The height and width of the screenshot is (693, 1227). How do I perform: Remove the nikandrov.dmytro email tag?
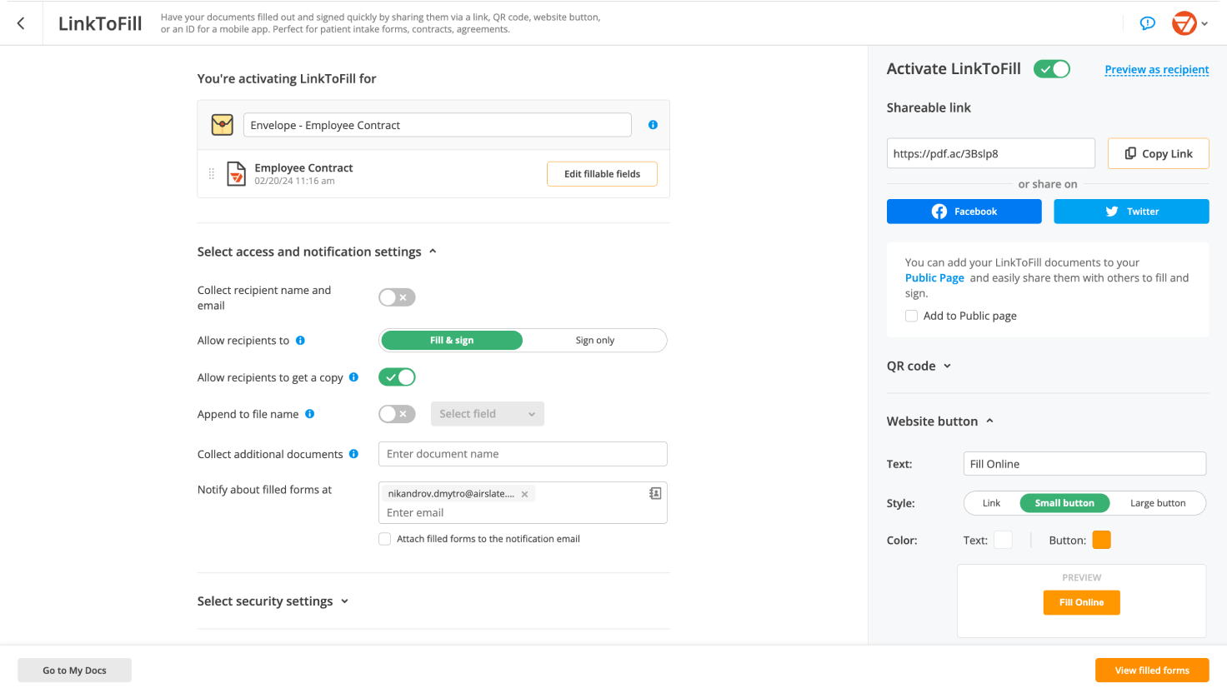pos(524,494)
